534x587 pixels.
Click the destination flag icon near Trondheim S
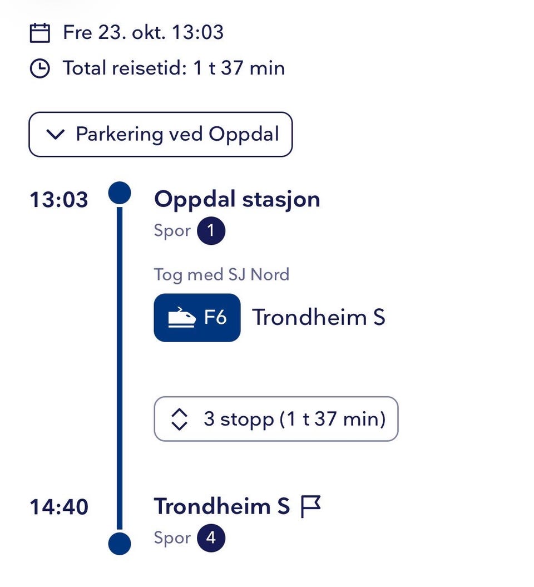click(310, 506)
